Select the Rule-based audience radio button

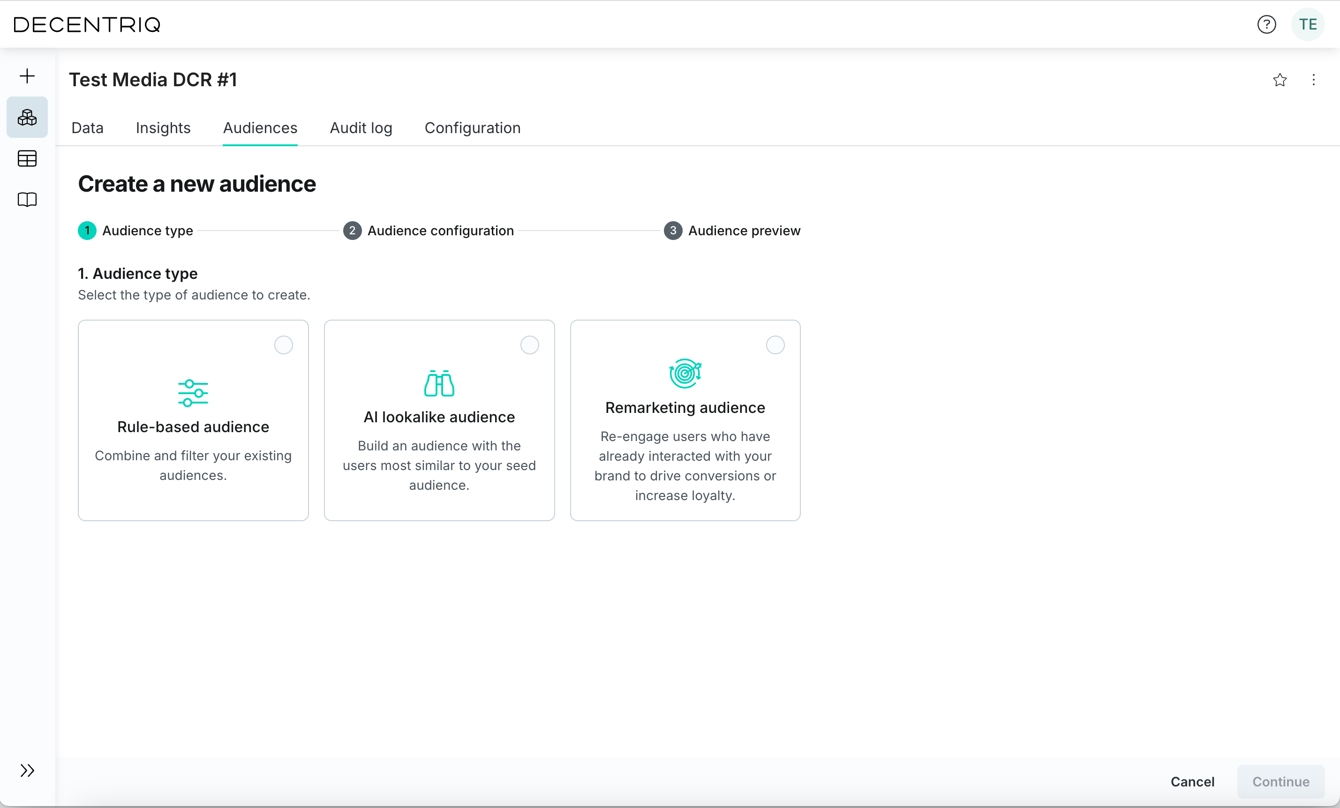(x=283, y=345)
